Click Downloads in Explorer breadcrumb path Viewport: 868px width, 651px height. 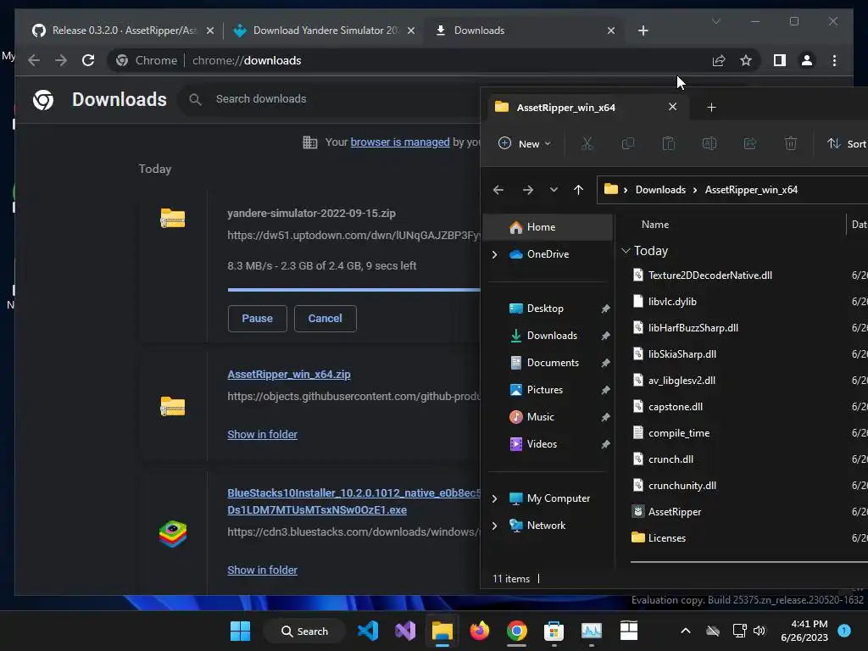(660, 190)
